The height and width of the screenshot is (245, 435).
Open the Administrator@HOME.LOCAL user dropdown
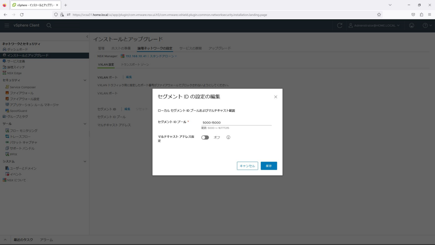coord(374,25)
